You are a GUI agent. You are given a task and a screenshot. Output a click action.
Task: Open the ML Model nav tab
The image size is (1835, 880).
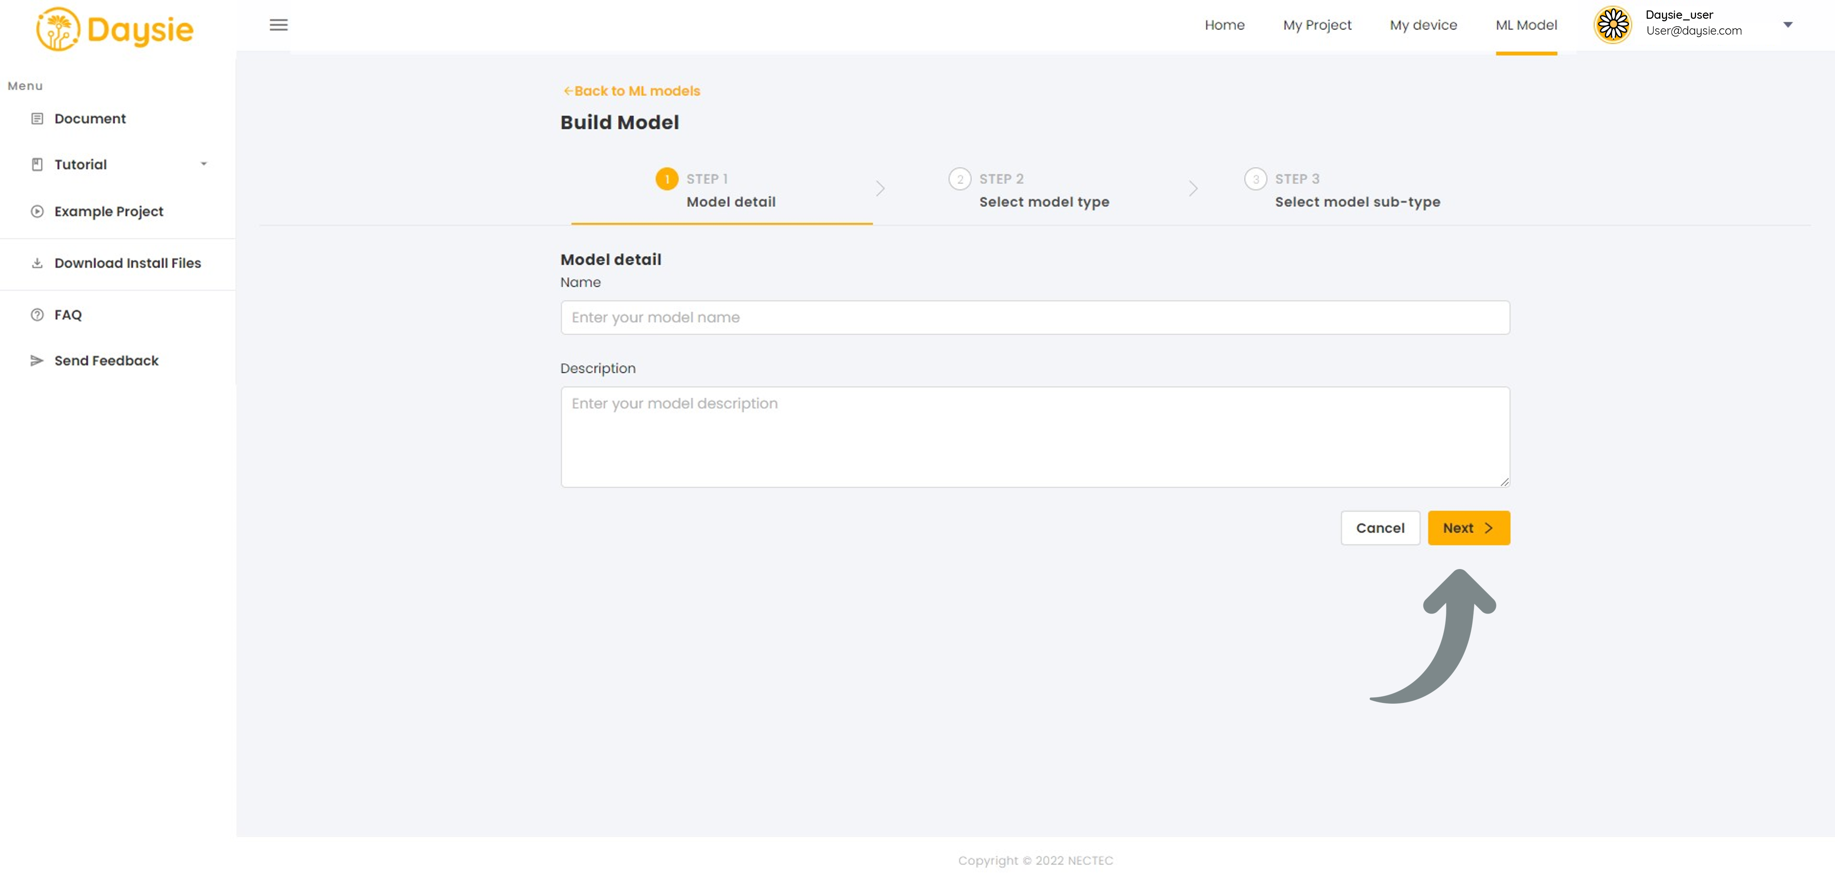click(x=1526, y=25)
